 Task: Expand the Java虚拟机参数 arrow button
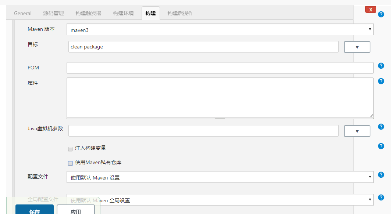tap(357, 131)
